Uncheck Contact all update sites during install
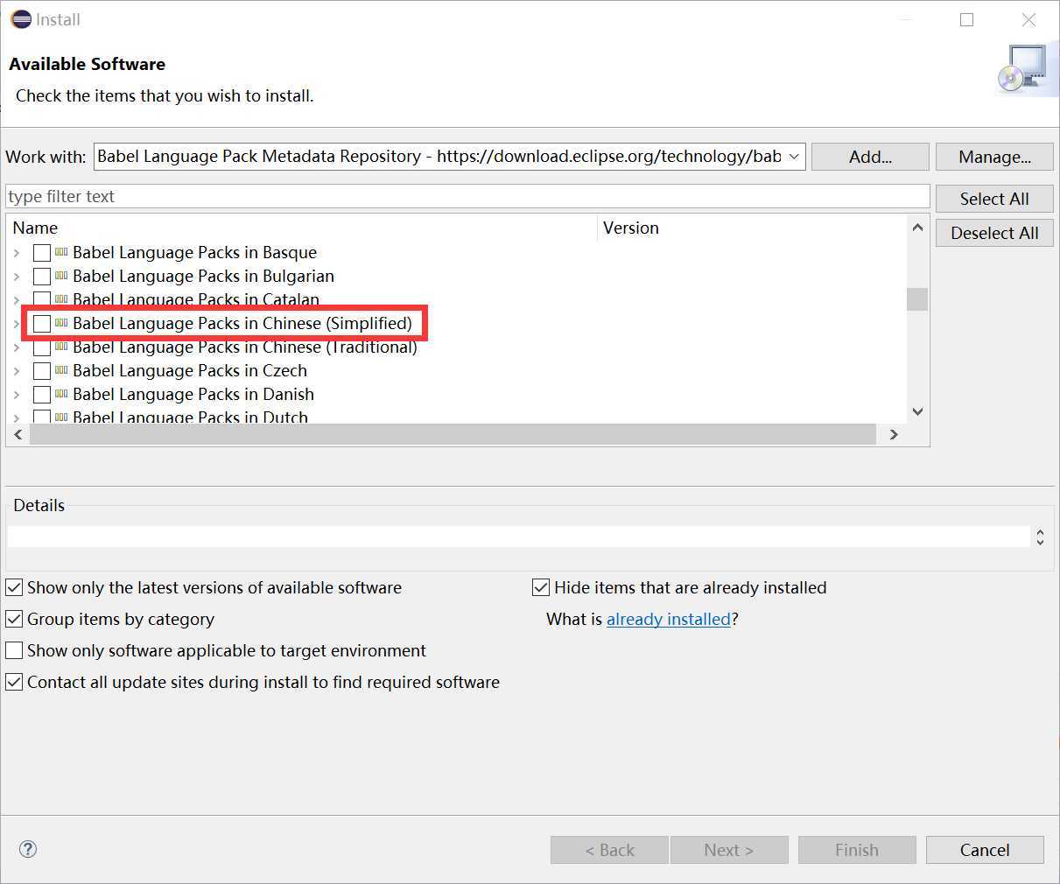Image resolution: width=1060 pixels, height=884 pixels. tap(14, 682)
